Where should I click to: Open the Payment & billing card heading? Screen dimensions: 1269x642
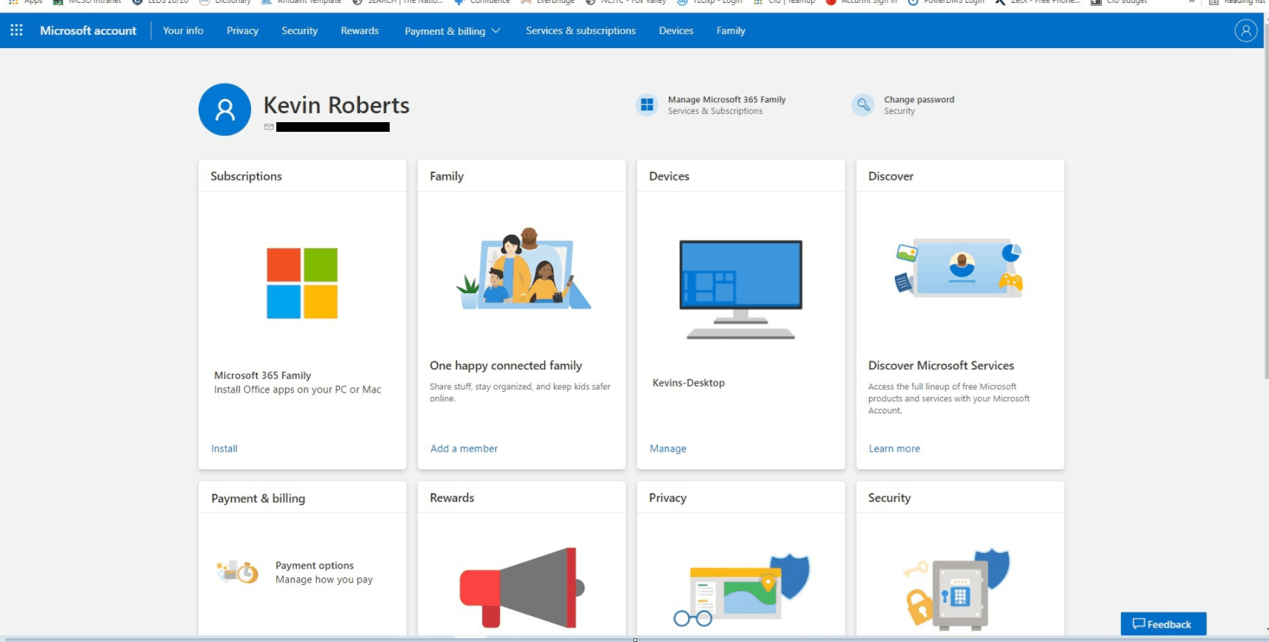pos(258,498)
